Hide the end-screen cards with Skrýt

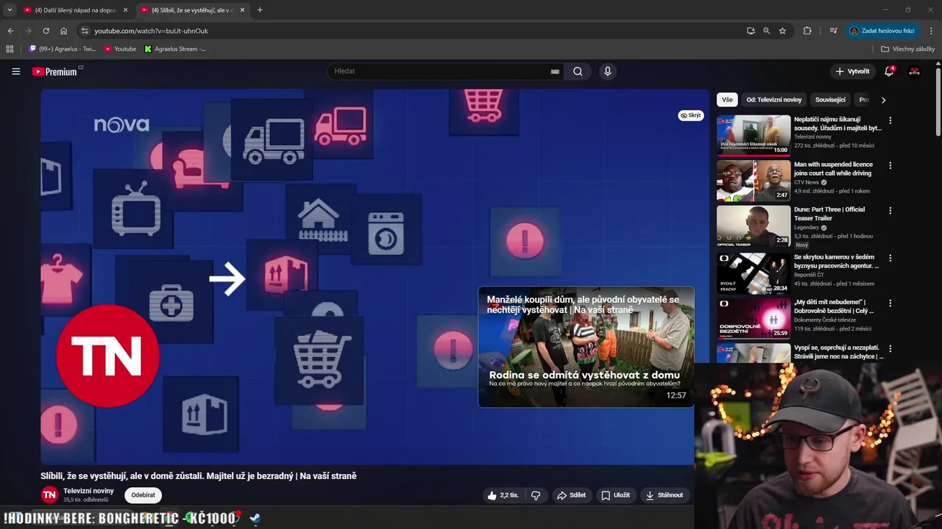tap(691, 115)
